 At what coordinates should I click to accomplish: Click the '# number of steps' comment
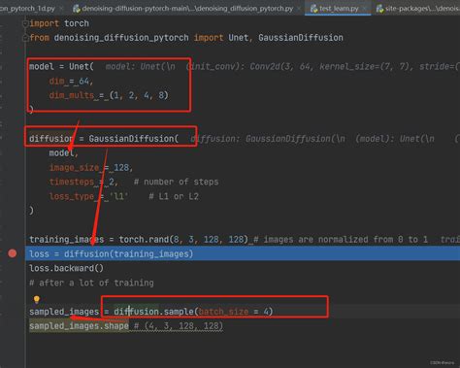coord(177,182)
